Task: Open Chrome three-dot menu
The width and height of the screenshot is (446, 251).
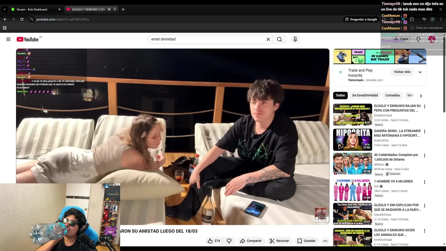Action: click(441, 20)
